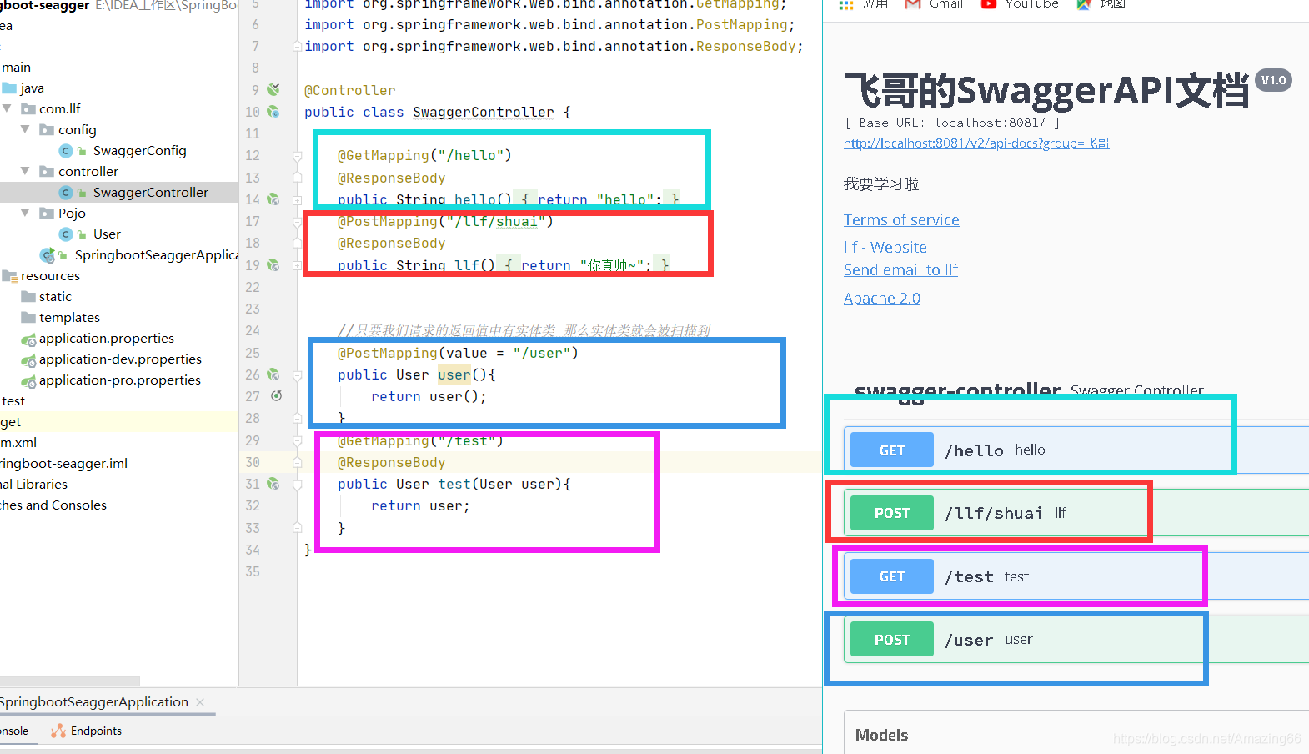Select SwaggerController in the project tree
The width and height of the screenshot is (1309, 754).
click(151, 193)
